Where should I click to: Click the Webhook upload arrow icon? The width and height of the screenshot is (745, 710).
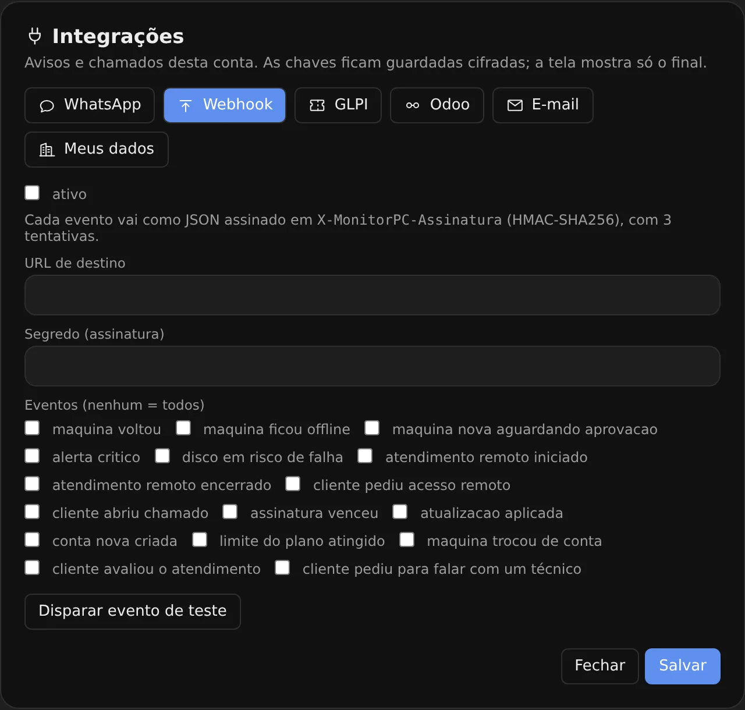186,105
